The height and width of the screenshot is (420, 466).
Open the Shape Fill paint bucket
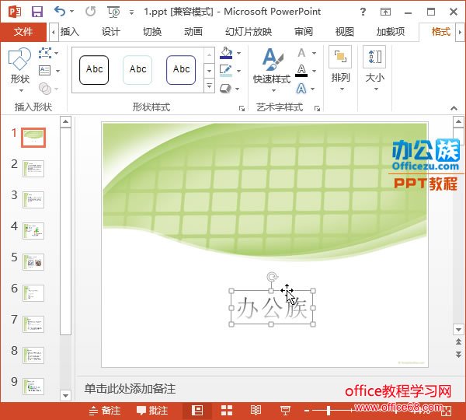click(226, 54)
